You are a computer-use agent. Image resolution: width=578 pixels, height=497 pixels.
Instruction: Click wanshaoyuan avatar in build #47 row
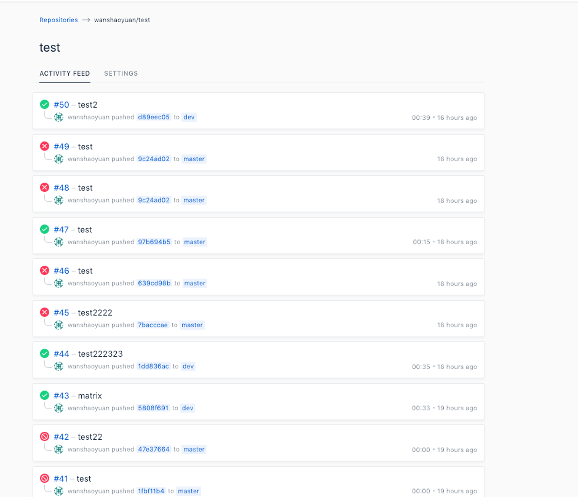pyautogui.click(x=59, y=242)
